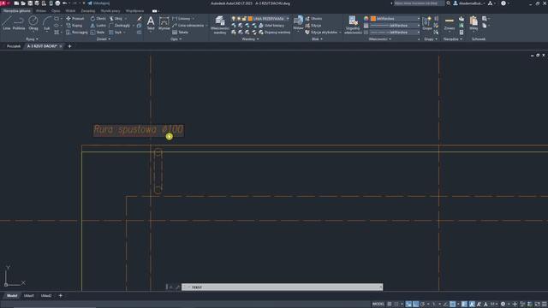Click the Zmierz (measure) tool

tap(450, 23)
